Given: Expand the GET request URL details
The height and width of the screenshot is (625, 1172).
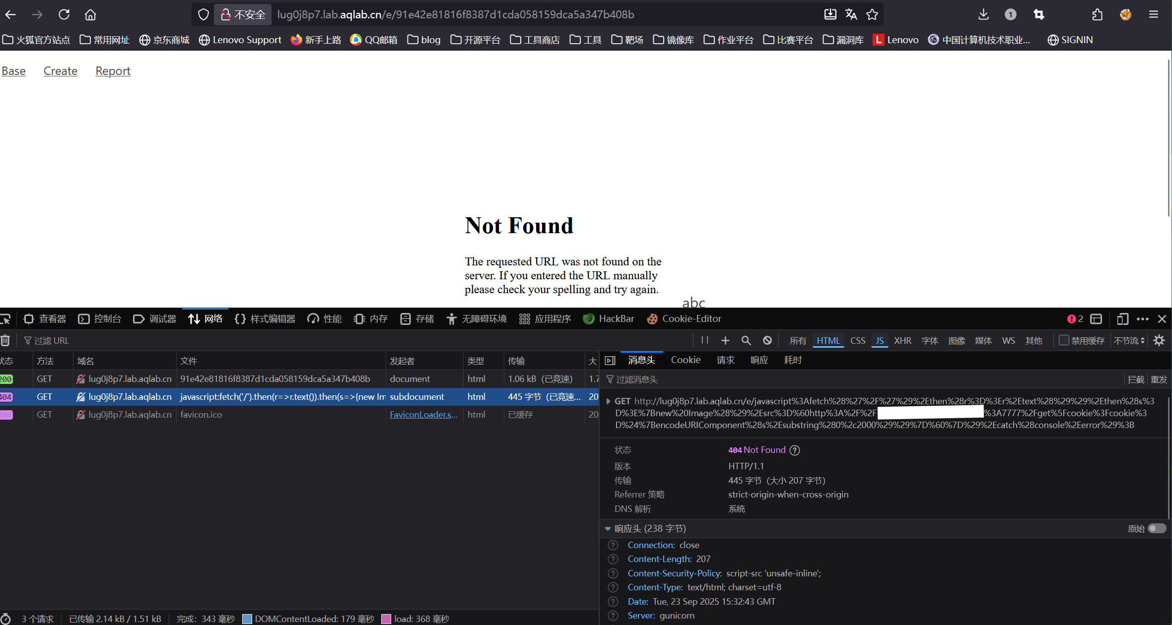Looking at the screenshot, I should (x=608, y=401).
